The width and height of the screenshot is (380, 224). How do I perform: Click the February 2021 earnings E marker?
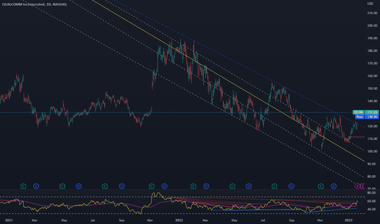23,186
